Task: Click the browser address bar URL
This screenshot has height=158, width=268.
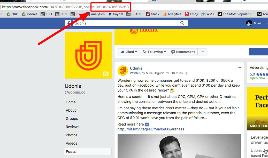Action: [x=65, y=7]
